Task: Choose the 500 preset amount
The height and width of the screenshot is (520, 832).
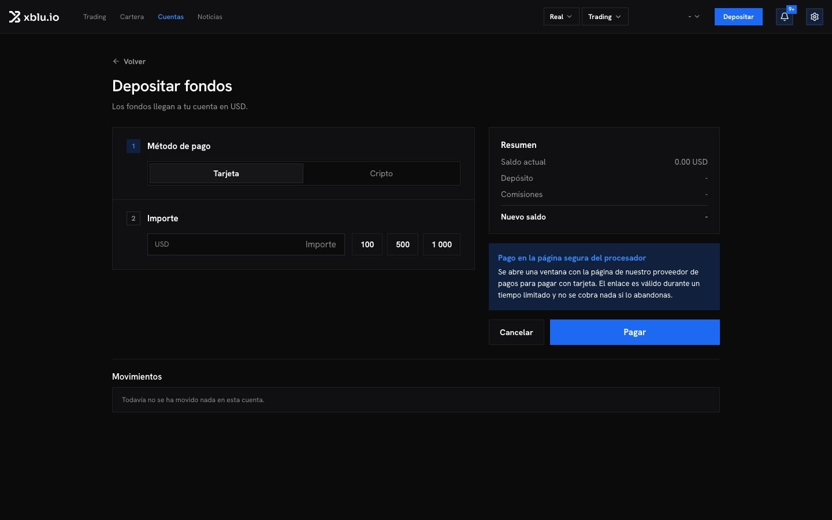Action: (403, 244)
